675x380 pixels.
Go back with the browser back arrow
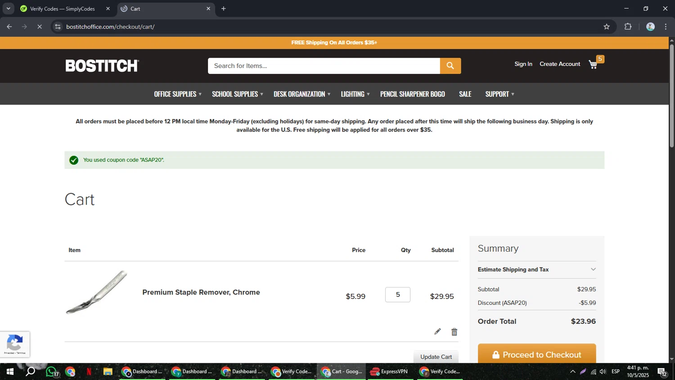(x=9, y=27)
